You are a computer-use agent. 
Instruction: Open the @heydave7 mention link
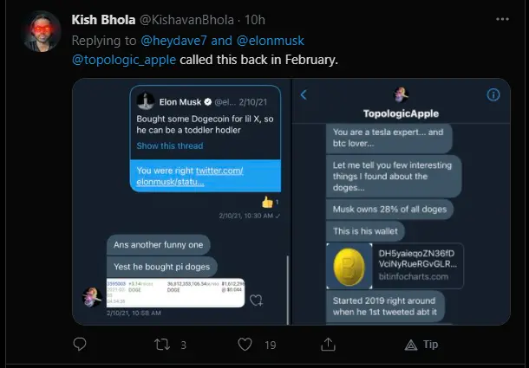pyautogui.click(x=173, y=41)
